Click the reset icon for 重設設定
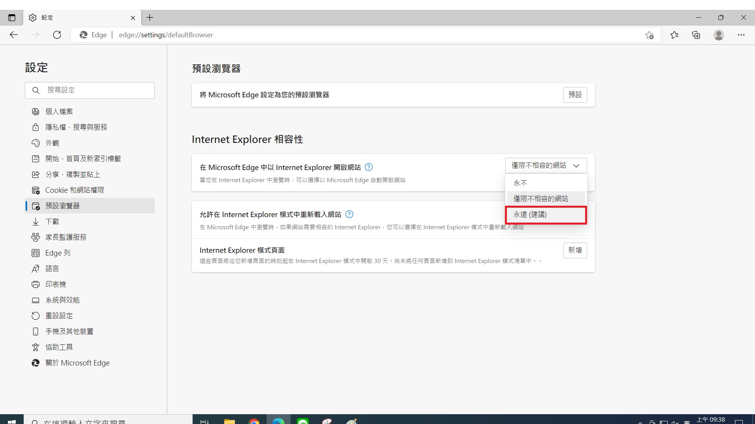 point(35,316)
